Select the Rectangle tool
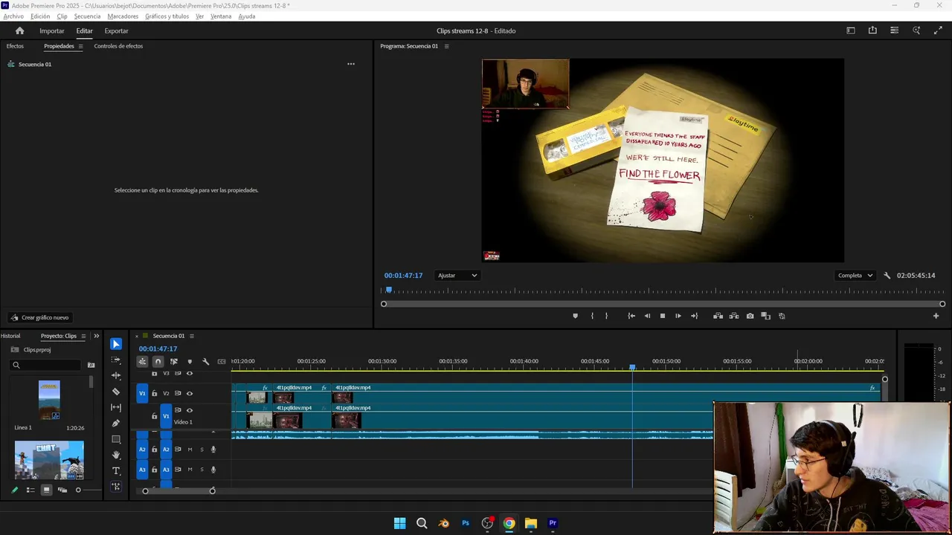 pos(116,439)
